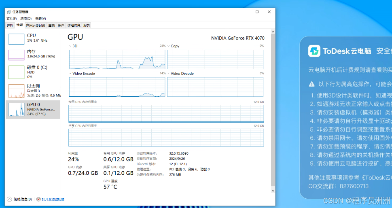392x208 pixels.
Task: Click the QQ交流群 827600713 text
Action: tap(338, 186)
